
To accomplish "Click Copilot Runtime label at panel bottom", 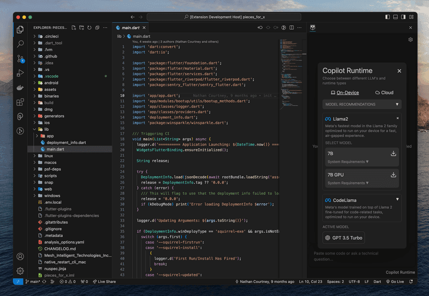I will pyautogui.click(x=400, y=272).
